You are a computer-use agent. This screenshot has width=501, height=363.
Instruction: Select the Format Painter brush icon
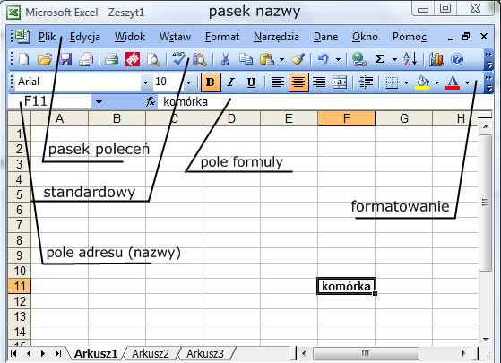[x=298, y=59]
